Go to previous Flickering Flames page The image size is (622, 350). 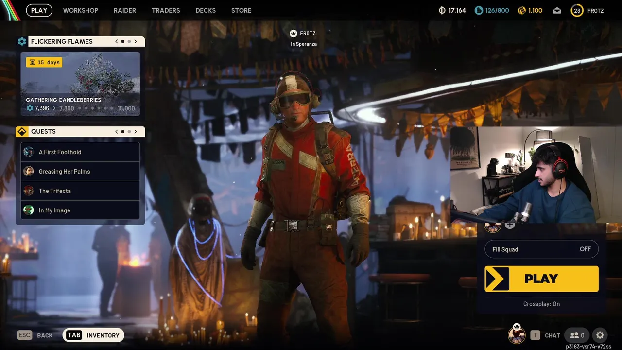pos(117,41)
